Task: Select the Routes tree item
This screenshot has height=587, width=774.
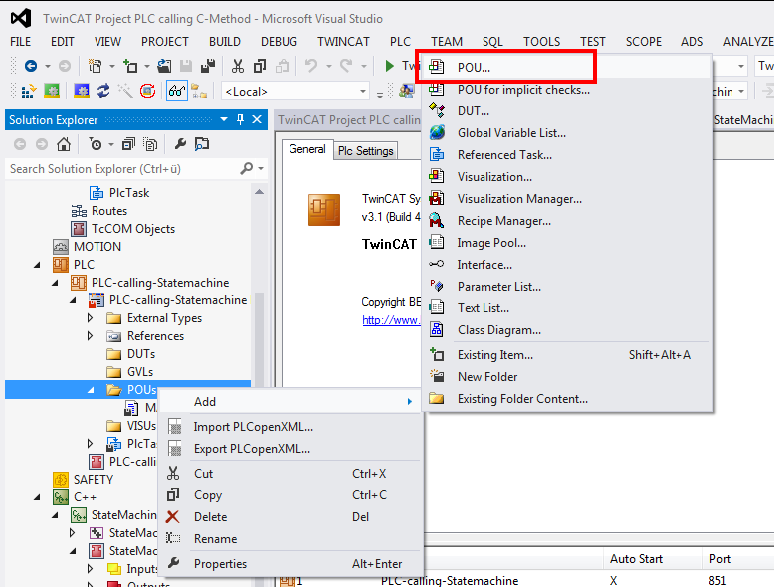Action: (x=109, y=211)
